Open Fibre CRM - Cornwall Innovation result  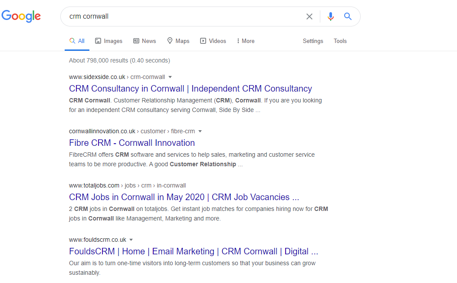coord(132,143)
